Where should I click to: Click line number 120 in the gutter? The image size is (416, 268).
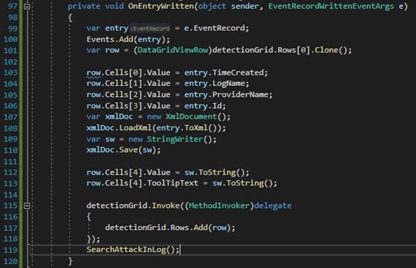(x=10, y=261)
